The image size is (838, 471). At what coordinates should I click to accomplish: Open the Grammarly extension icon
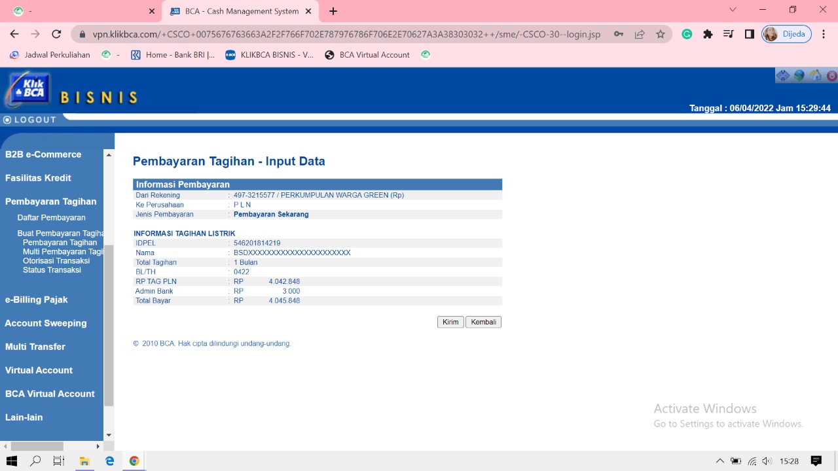687,34
